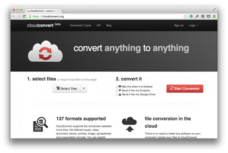Click 'file conversion in the cloud' heading

168,122
